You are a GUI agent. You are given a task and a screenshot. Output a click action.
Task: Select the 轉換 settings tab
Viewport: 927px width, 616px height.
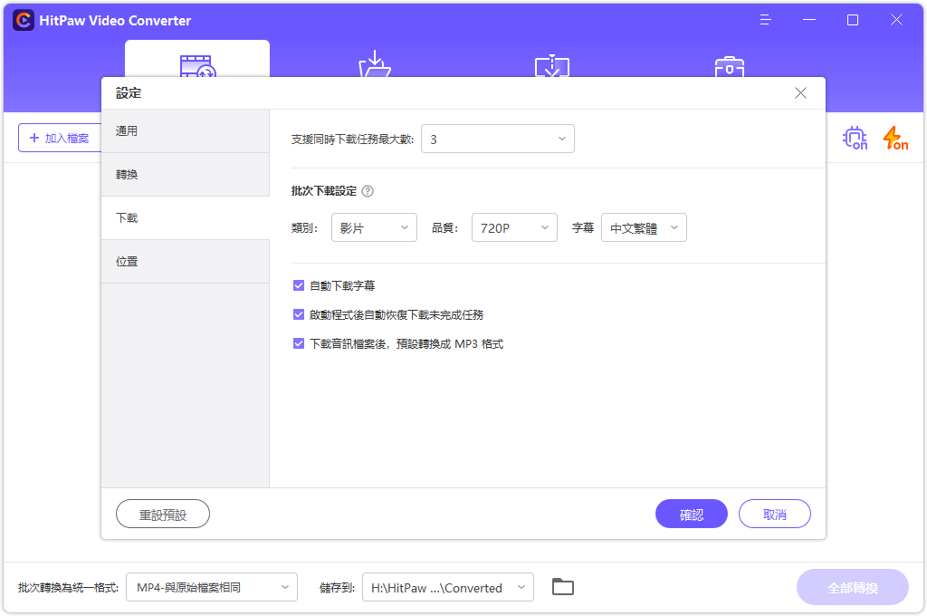(x=186, y=175)
